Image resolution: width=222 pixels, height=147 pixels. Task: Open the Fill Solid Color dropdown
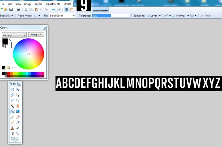[x=62, y=16]
